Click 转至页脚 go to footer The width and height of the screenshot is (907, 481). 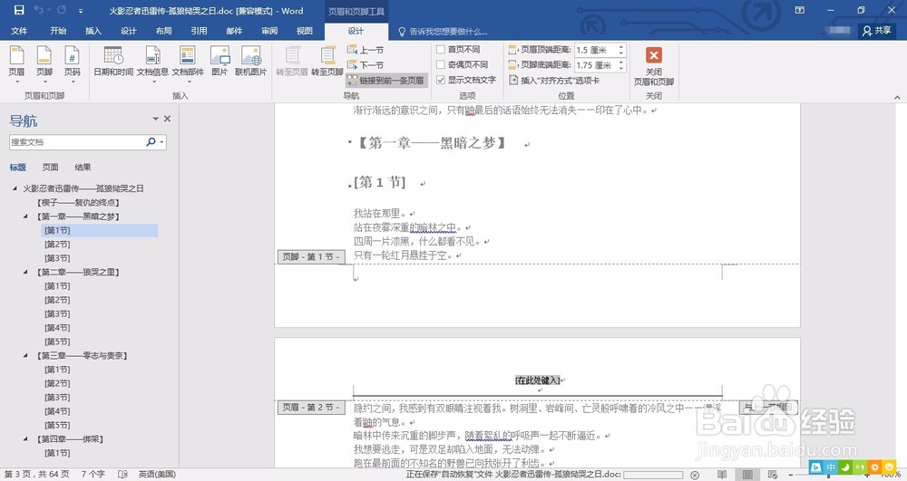[x=327, y=62]
